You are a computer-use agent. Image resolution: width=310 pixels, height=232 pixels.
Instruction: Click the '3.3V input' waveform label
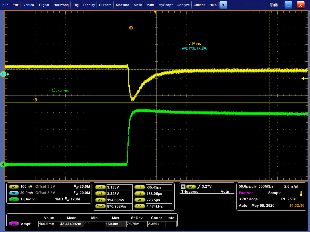[x=195, y=43]
